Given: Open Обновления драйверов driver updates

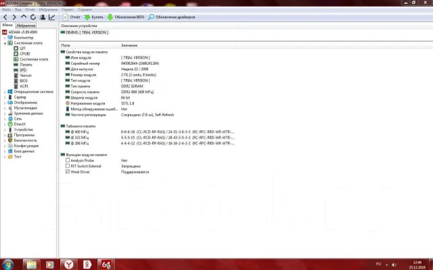Looking at the screenshot, I should [171, 17].
